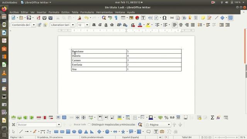Select star shape in drawing toolbar
The image size is (247, 139).
123,131
